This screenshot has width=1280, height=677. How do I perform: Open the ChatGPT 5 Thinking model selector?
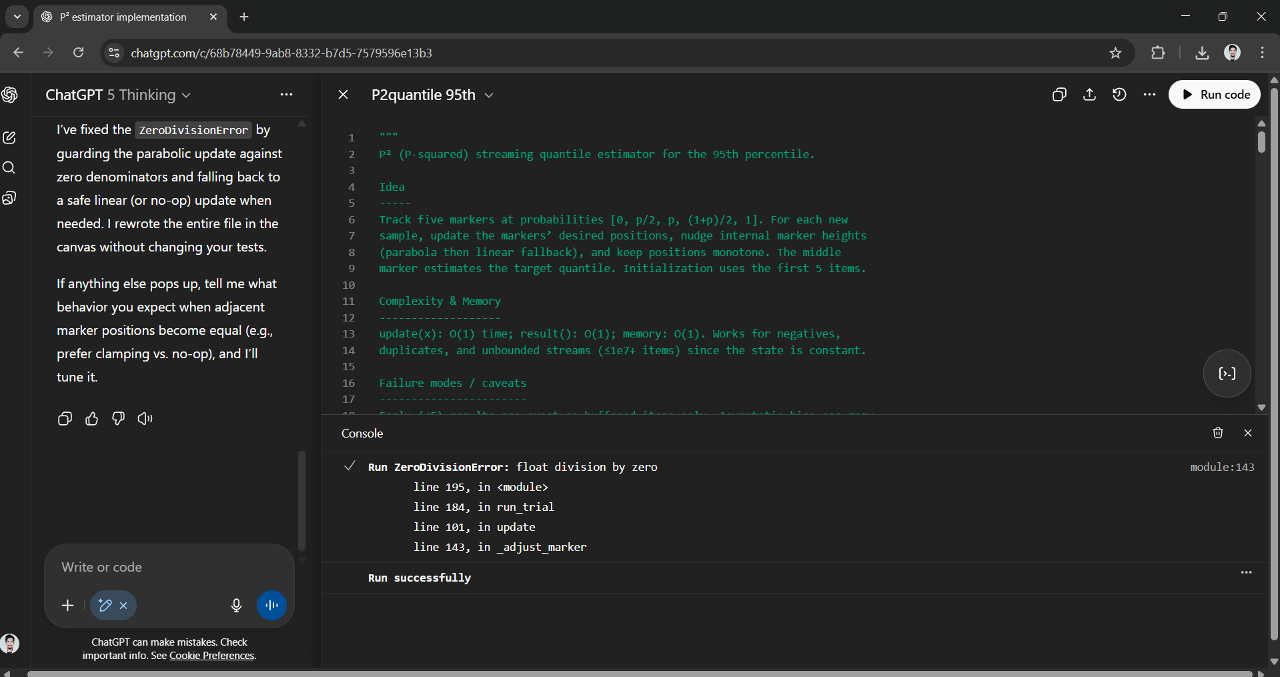point(118,95)
